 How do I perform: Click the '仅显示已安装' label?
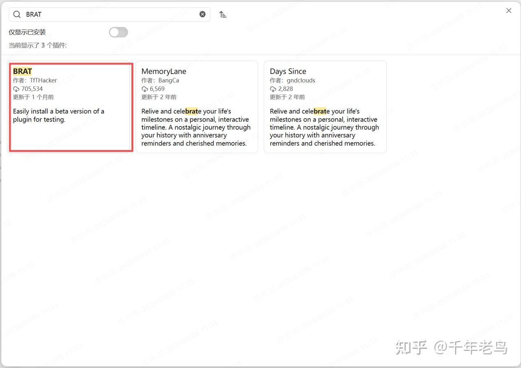point(27,32)
